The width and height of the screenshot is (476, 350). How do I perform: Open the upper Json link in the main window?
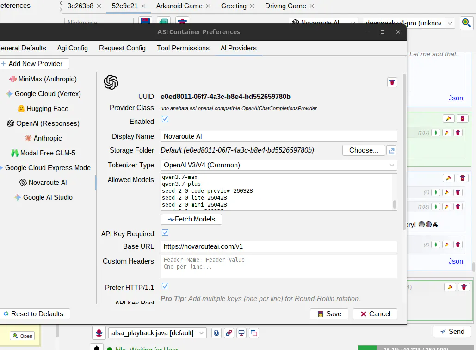pyautogui.click(x=456, y=98)
